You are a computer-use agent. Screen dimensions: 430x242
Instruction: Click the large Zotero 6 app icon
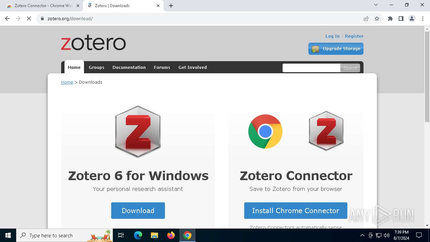coord(138,131)
